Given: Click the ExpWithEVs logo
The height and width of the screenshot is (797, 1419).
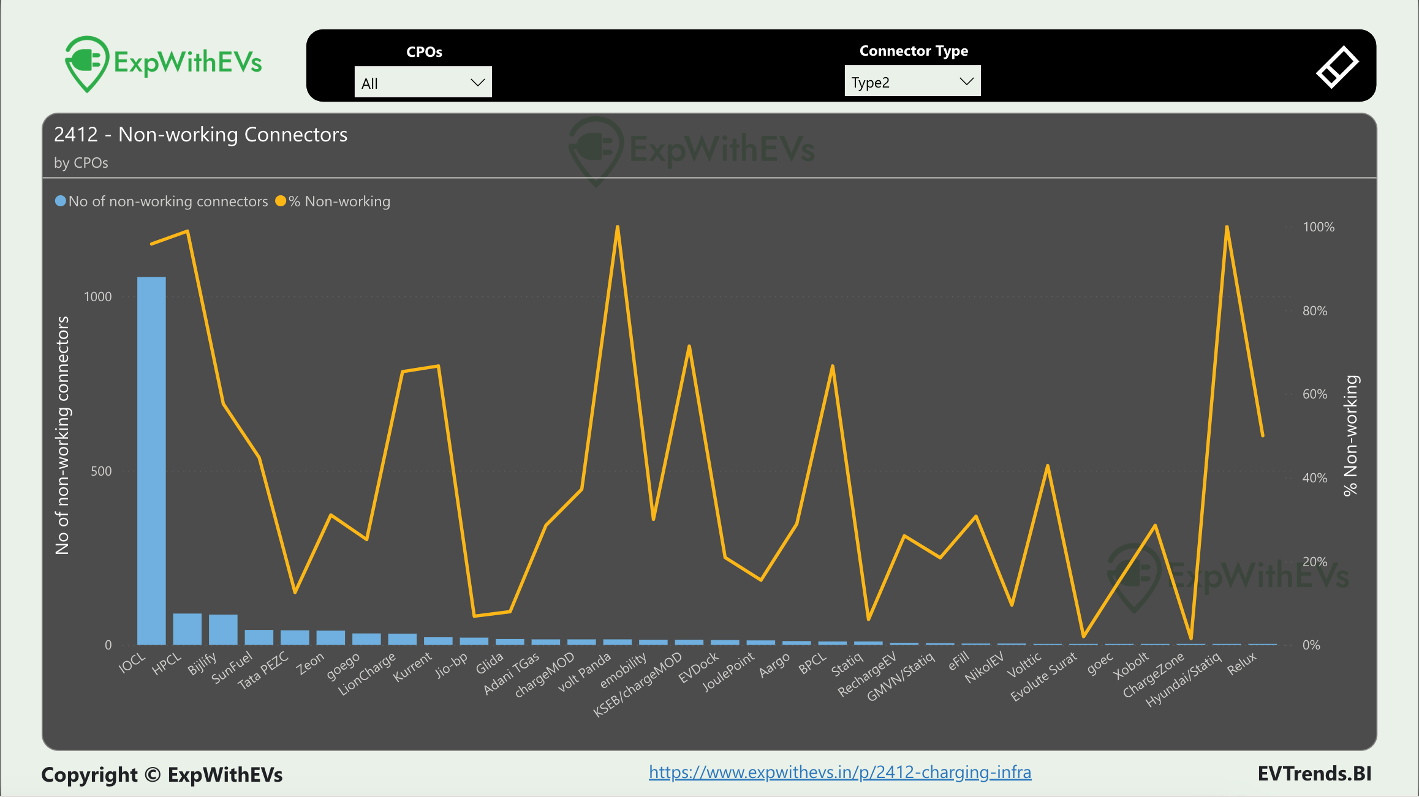Looking at the screenshot, I should click(164, 64).
